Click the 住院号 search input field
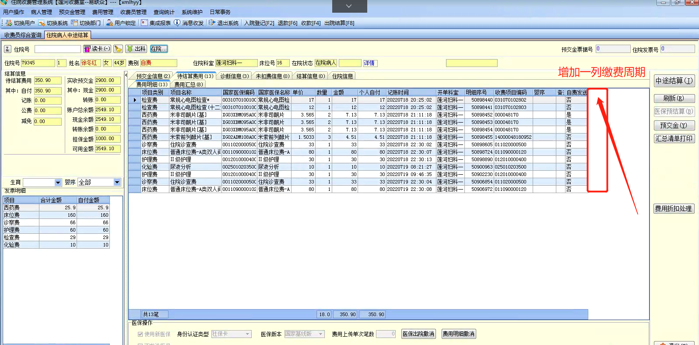 [x=58, y=49]
